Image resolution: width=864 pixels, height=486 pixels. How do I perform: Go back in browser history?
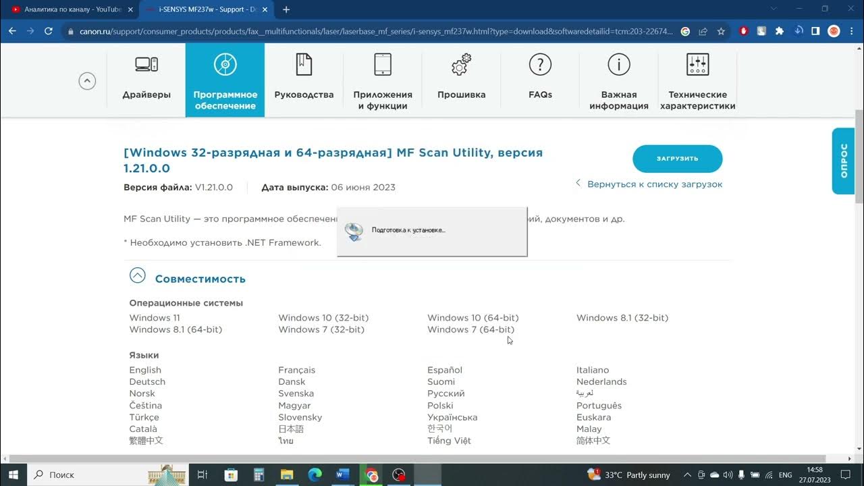(x=12, y=31)
